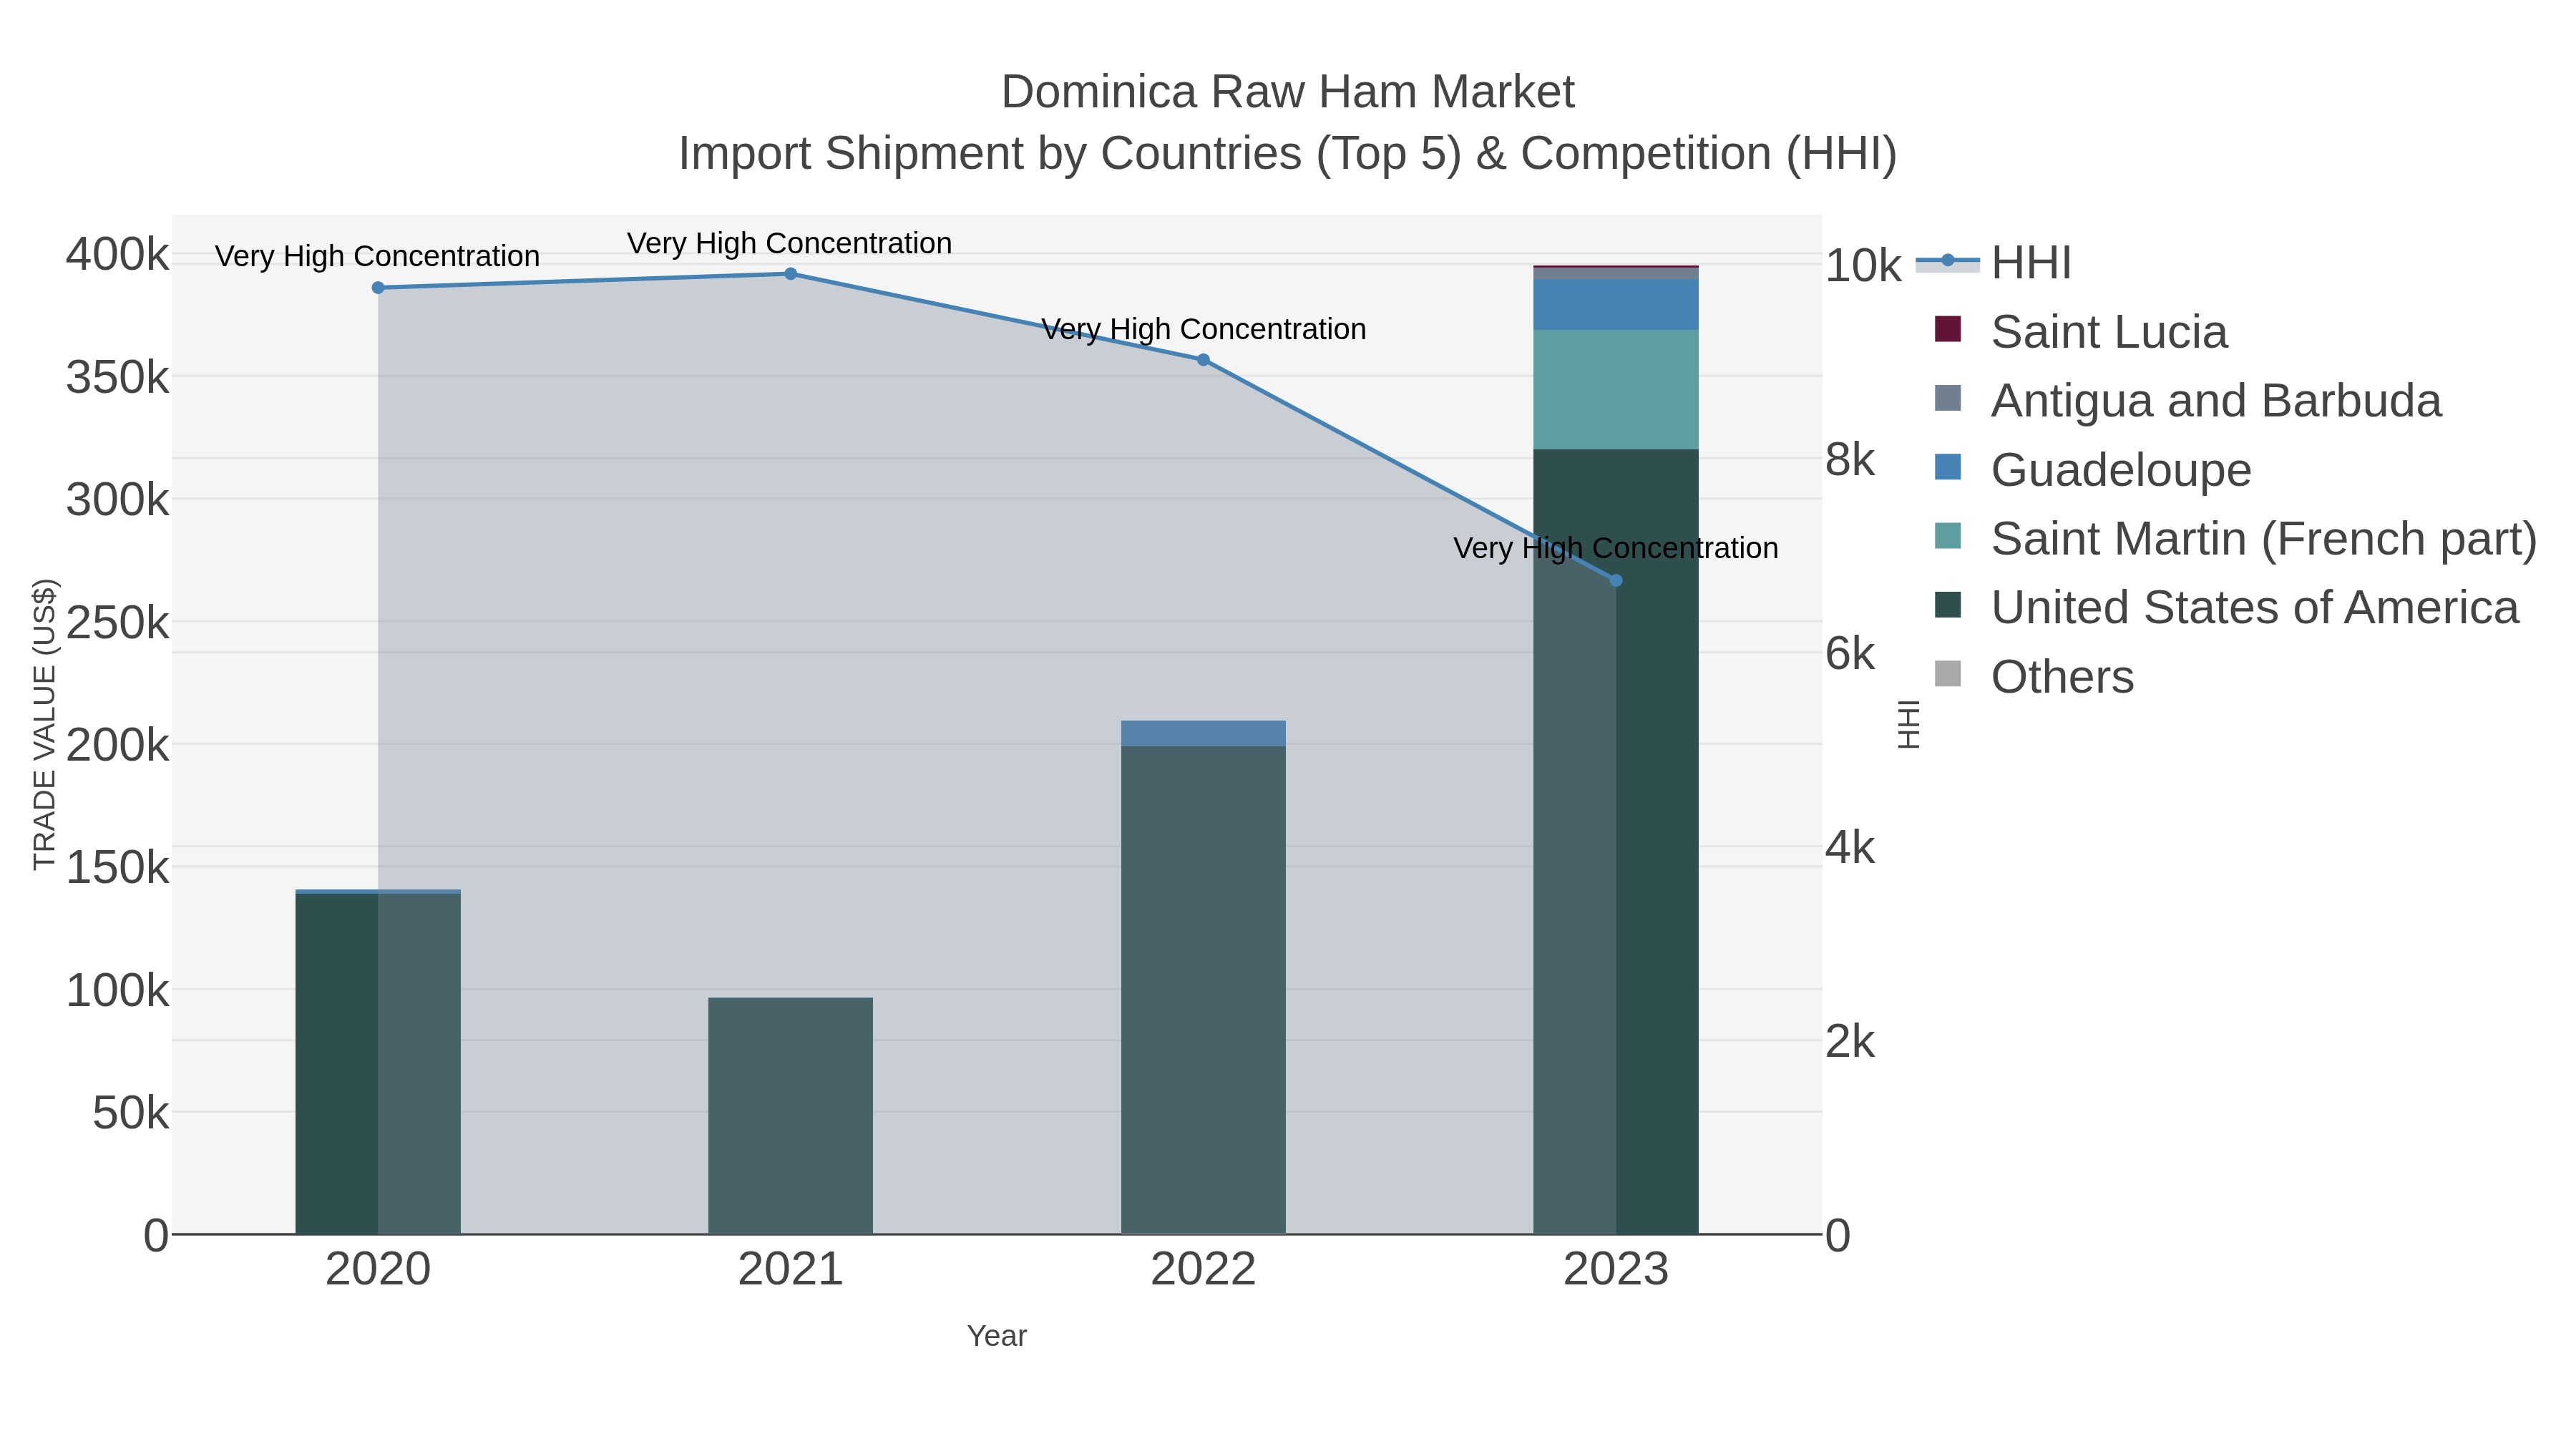The height and width of the screenshot is (1449, 2576).
Task: Click the Antigua and Barbuda legend swatch
Action: tap(1948, 398)
